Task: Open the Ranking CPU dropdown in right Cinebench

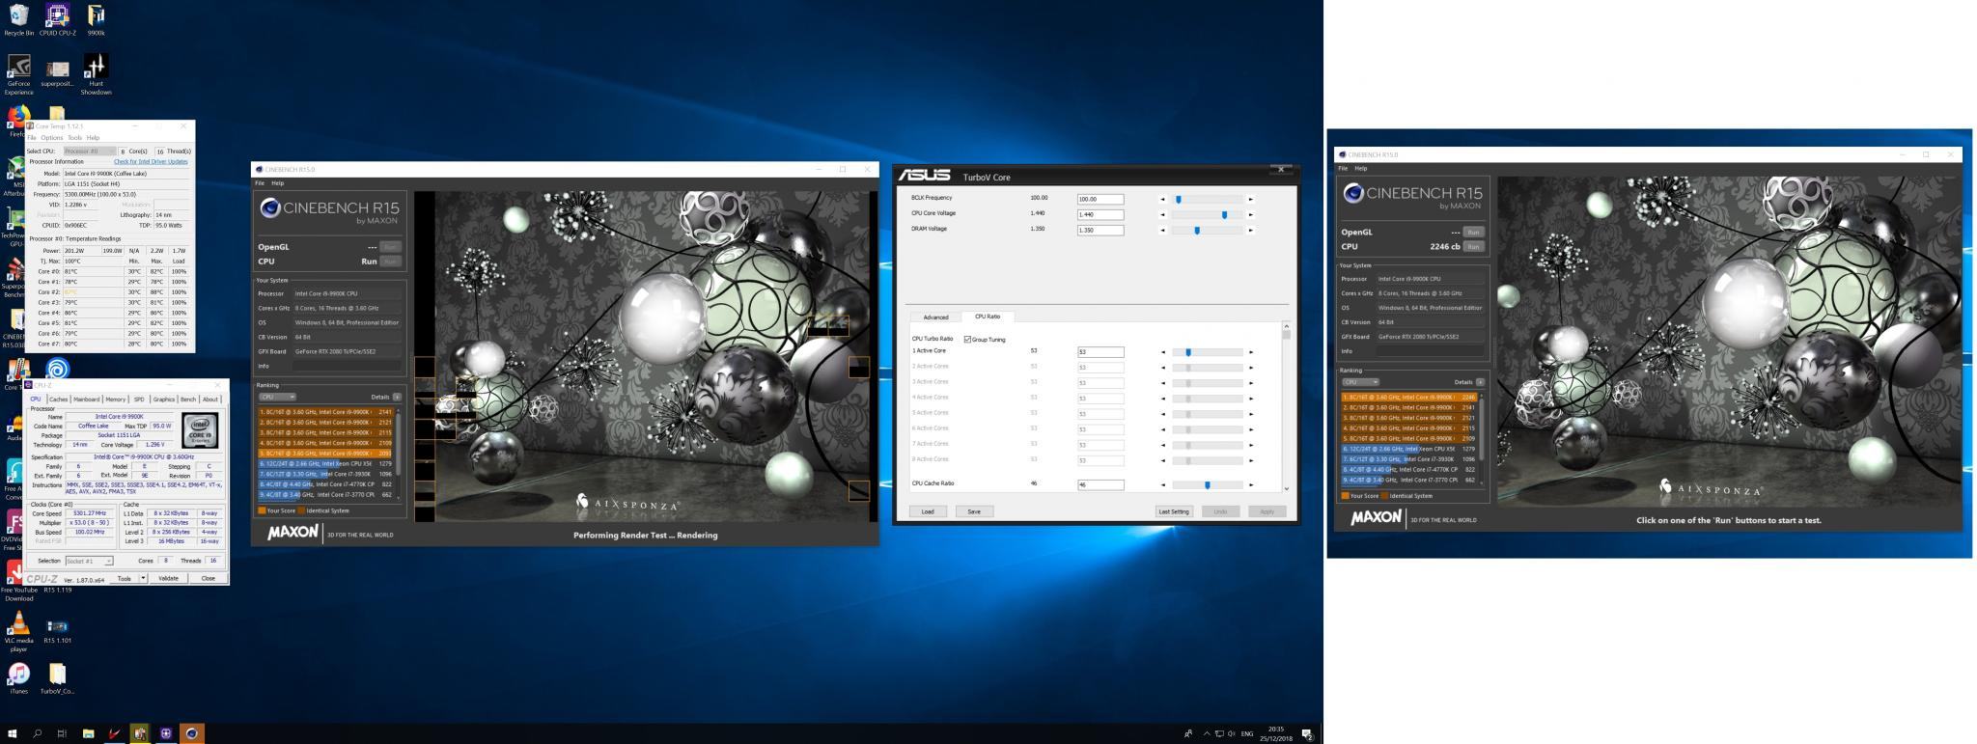Action: point(1360,382)
